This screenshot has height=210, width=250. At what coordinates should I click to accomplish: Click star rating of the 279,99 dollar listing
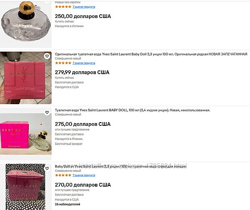coord(63,63)
